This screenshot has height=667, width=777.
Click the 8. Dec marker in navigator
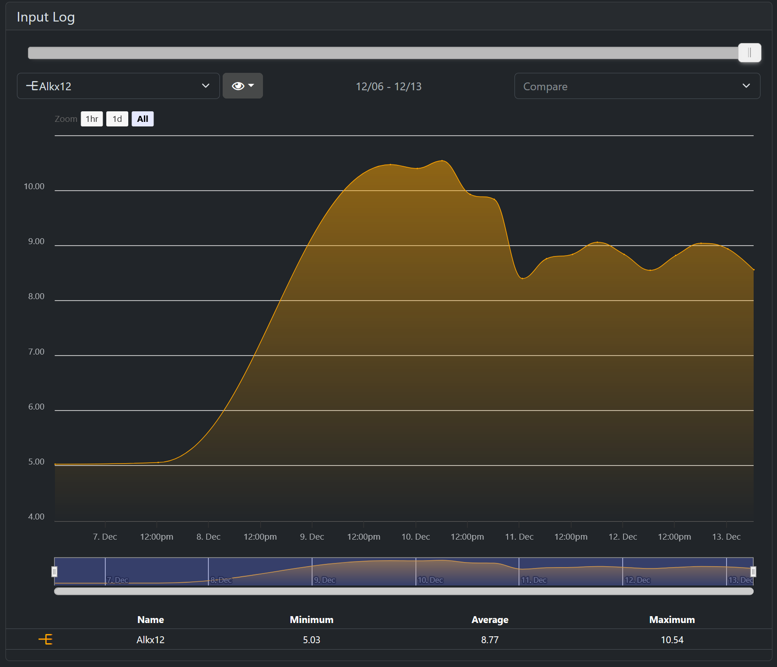coord(221,580)
